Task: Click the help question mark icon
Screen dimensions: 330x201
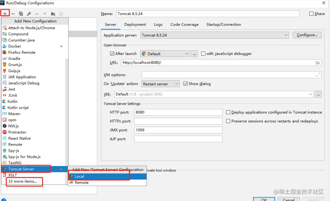Action: tap(3, 200)
